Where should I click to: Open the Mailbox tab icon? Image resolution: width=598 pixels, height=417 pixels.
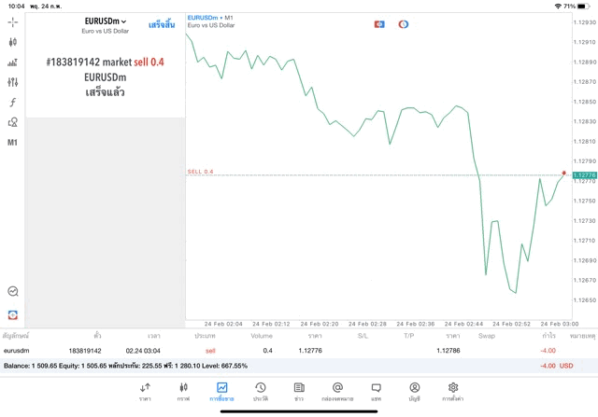(337, 391)
